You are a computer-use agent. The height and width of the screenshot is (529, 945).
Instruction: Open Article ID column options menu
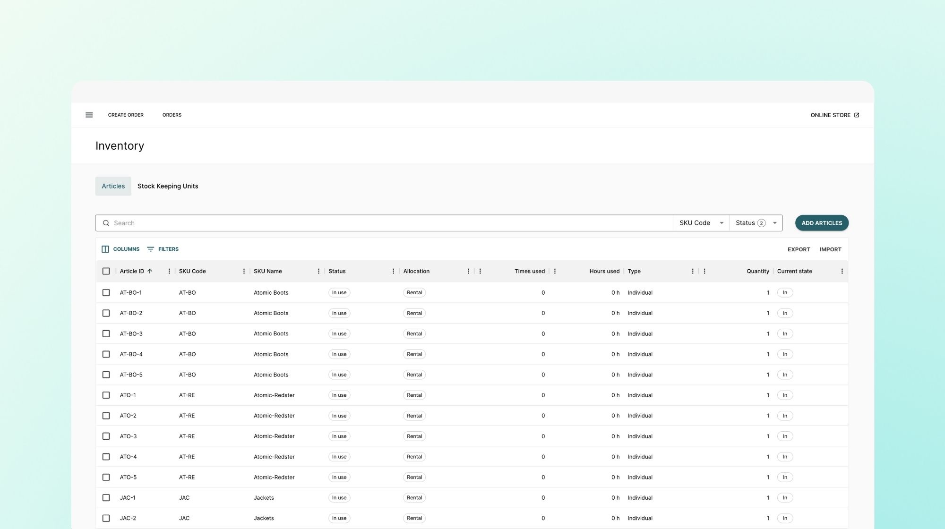[169, 271]
